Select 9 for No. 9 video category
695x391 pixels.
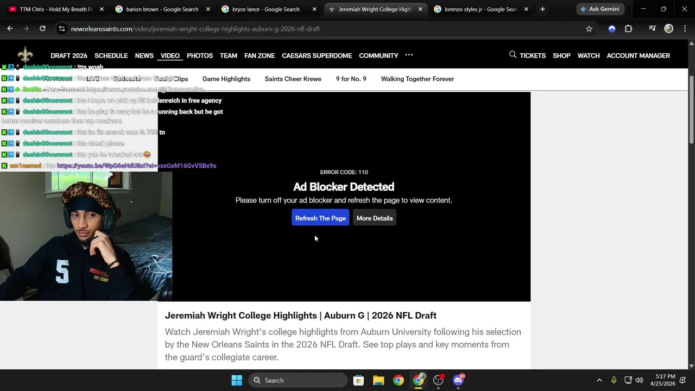(351, 79)
